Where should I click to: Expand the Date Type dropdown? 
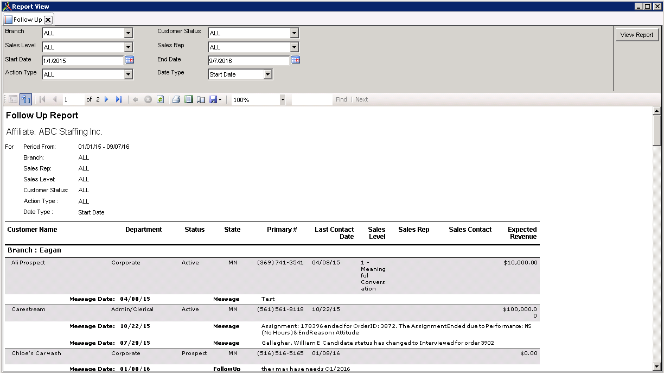click(x=268, y=74)
